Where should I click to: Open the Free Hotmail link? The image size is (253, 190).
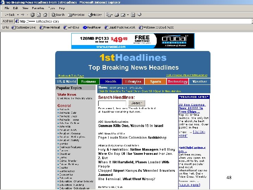50,27
